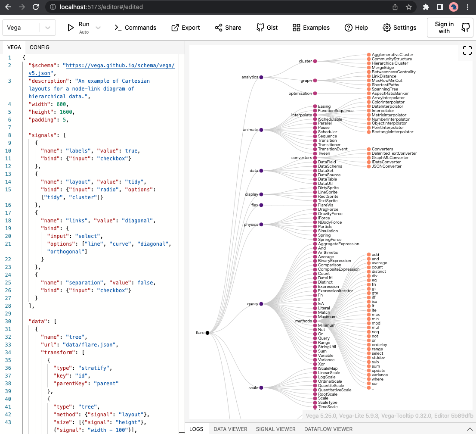This screenshot has height=434, width=476.
Task: Open the Settings gear icon
Action: 387,28
